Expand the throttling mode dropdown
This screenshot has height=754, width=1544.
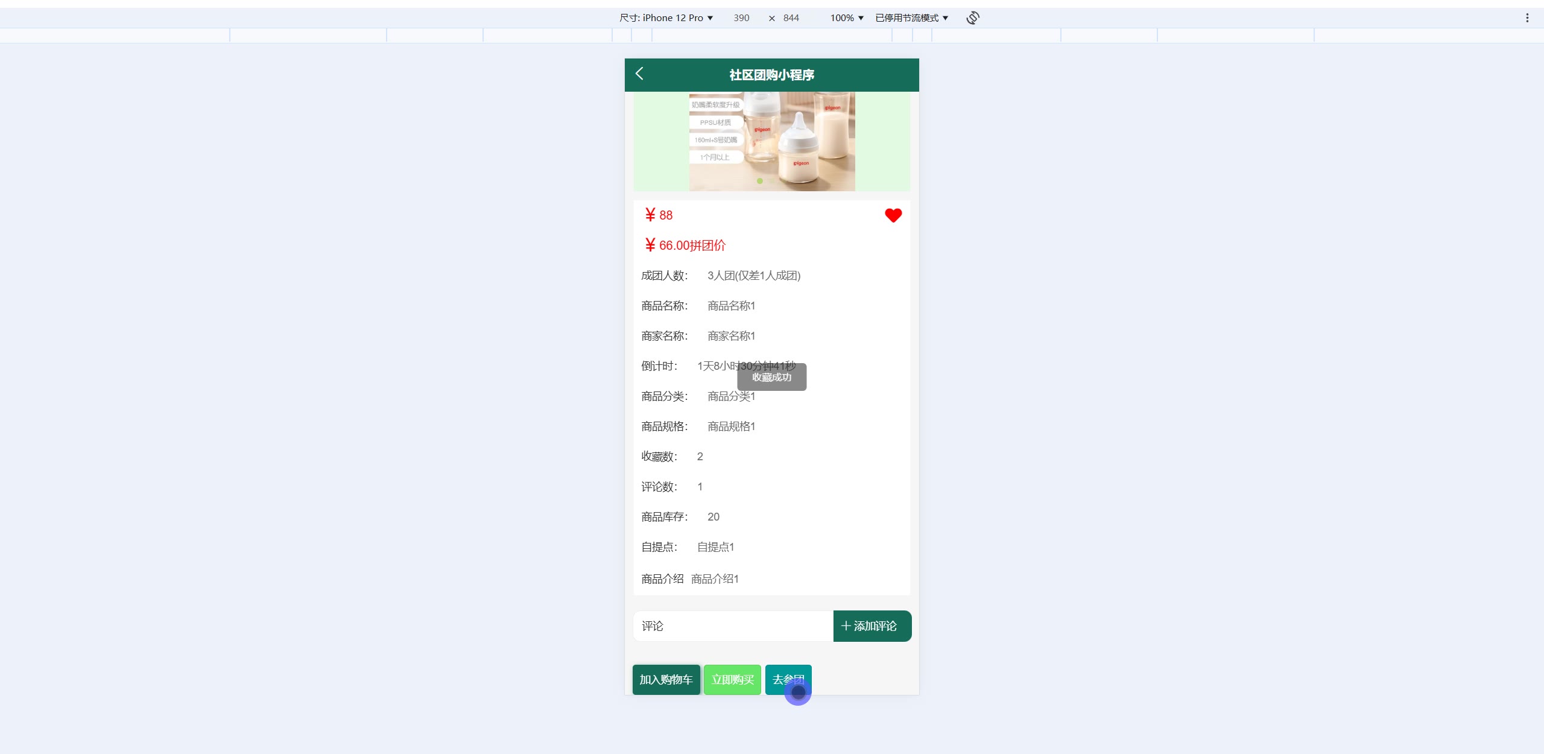point(911,18)
